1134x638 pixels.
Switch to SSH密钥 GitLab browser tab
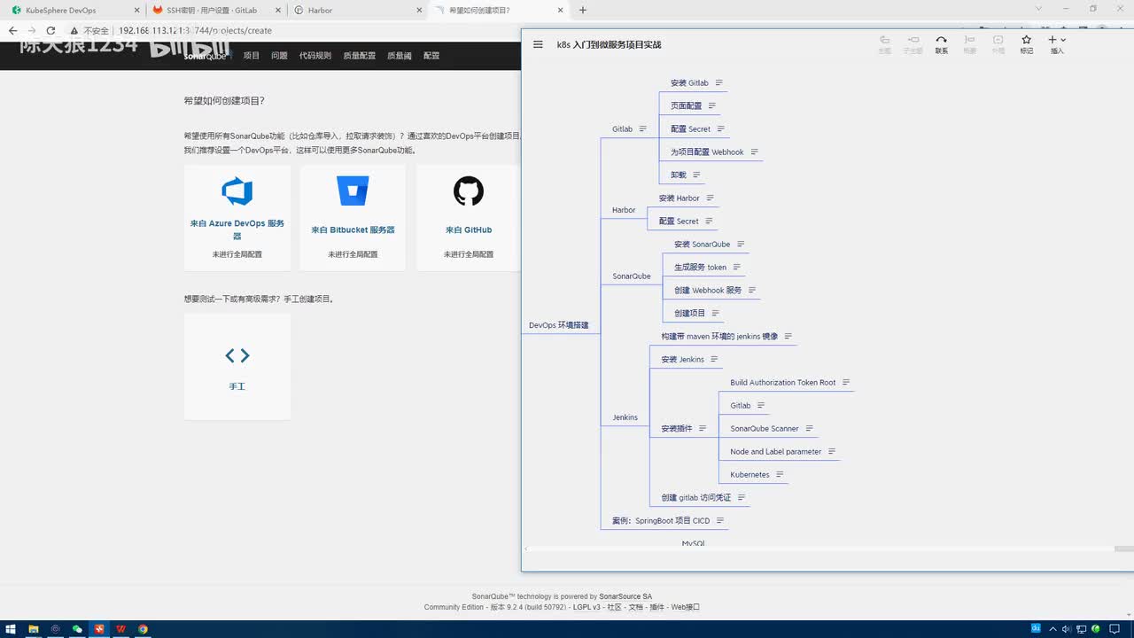click(215, 10)
